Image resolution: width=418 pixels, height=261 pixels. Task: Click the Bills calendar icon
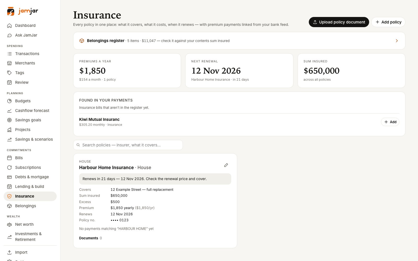pyautogui.click(x=9, y=158)
